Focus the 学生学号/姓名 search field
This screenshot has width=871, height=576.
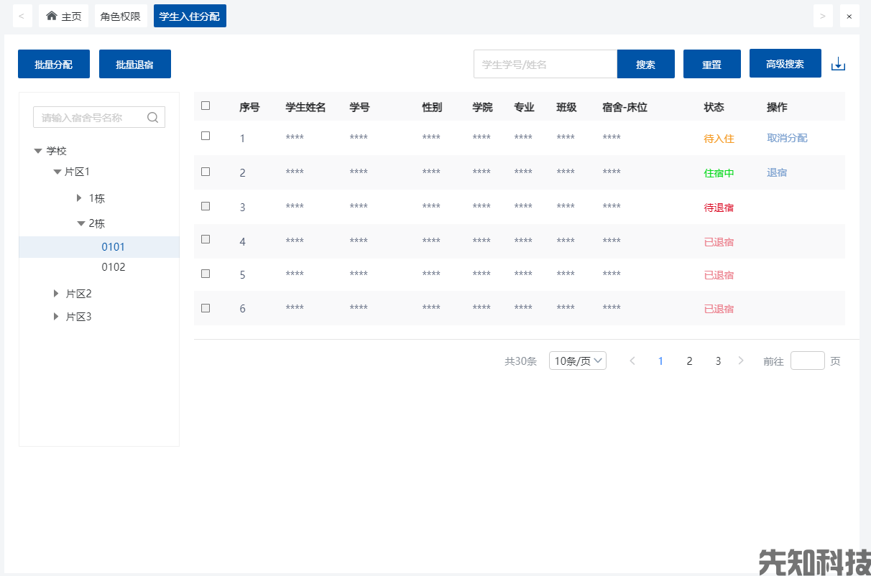tap(545, 64)
